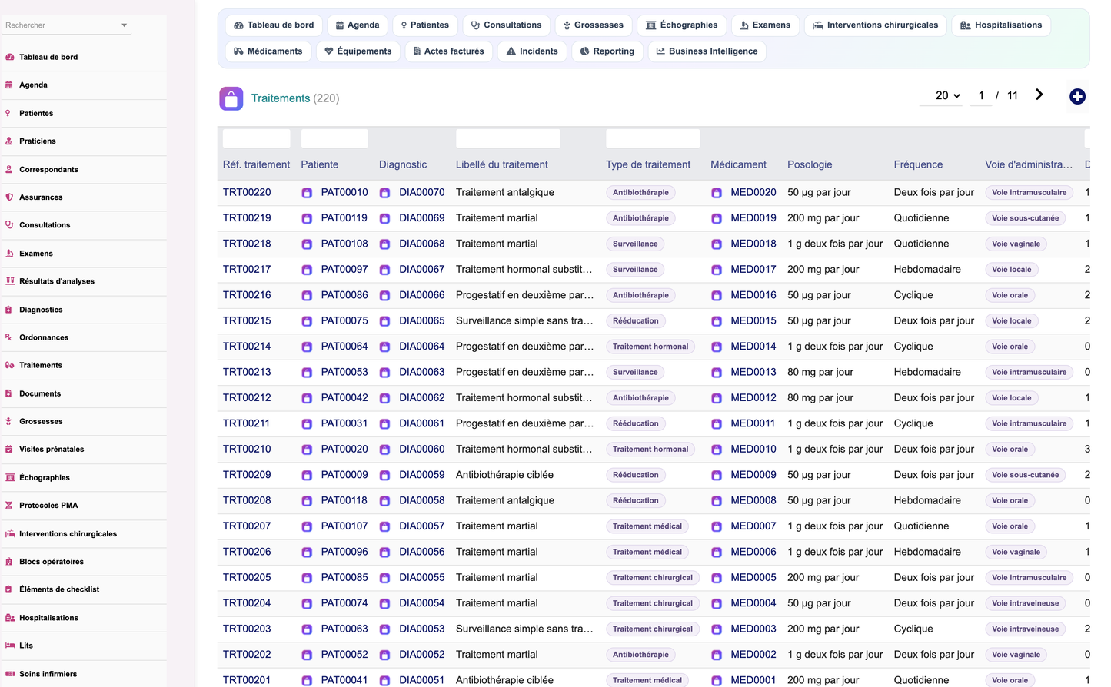Switch to Interventions chirurgicales top tab
The image size is (1111, 687).
(x=875, y=25)
